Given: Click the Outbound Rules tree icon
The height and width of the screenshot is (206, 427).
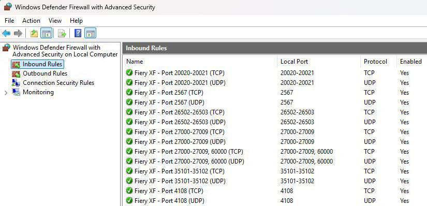Looking at the screenshot, I should click(x=16, y=73).
